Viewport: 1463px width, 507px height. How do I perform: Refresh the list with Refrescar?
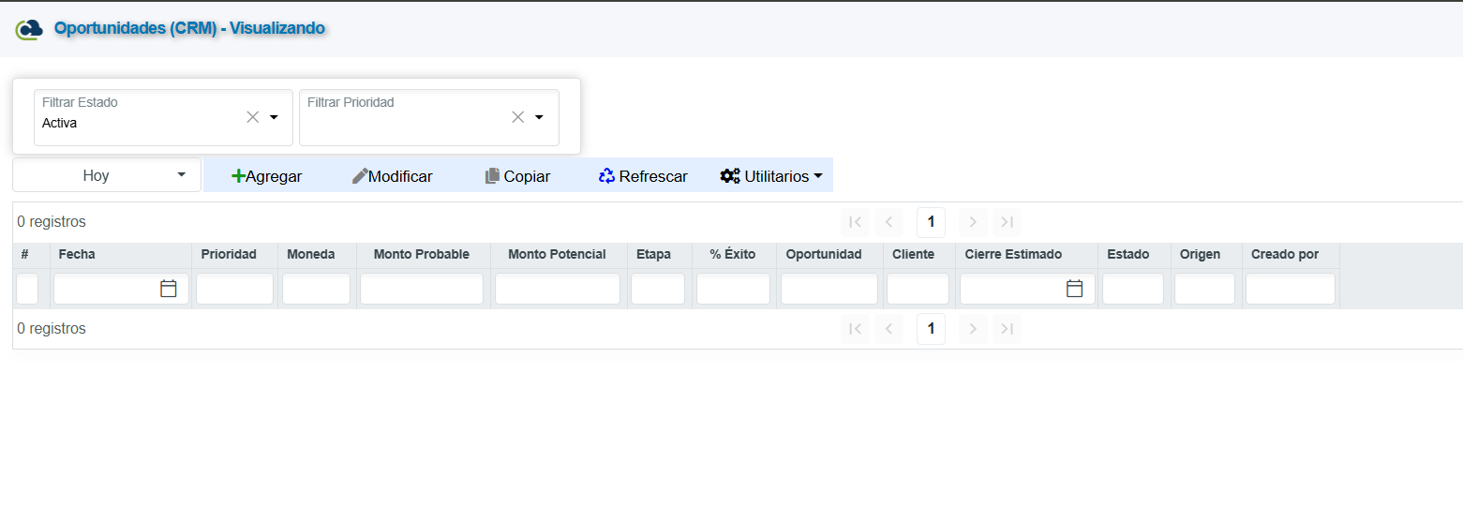pyautogui.click(x=643, y=176)
